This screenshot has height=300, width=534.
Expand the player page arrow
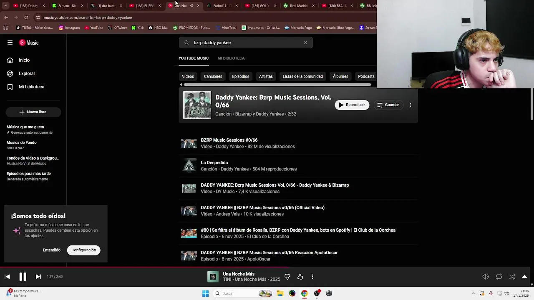click(x=524, y=277)
